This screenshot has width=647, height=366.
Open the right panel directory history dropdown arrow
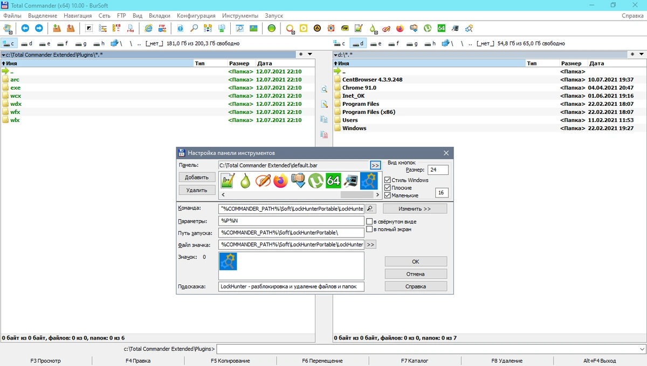pos(642,55)
